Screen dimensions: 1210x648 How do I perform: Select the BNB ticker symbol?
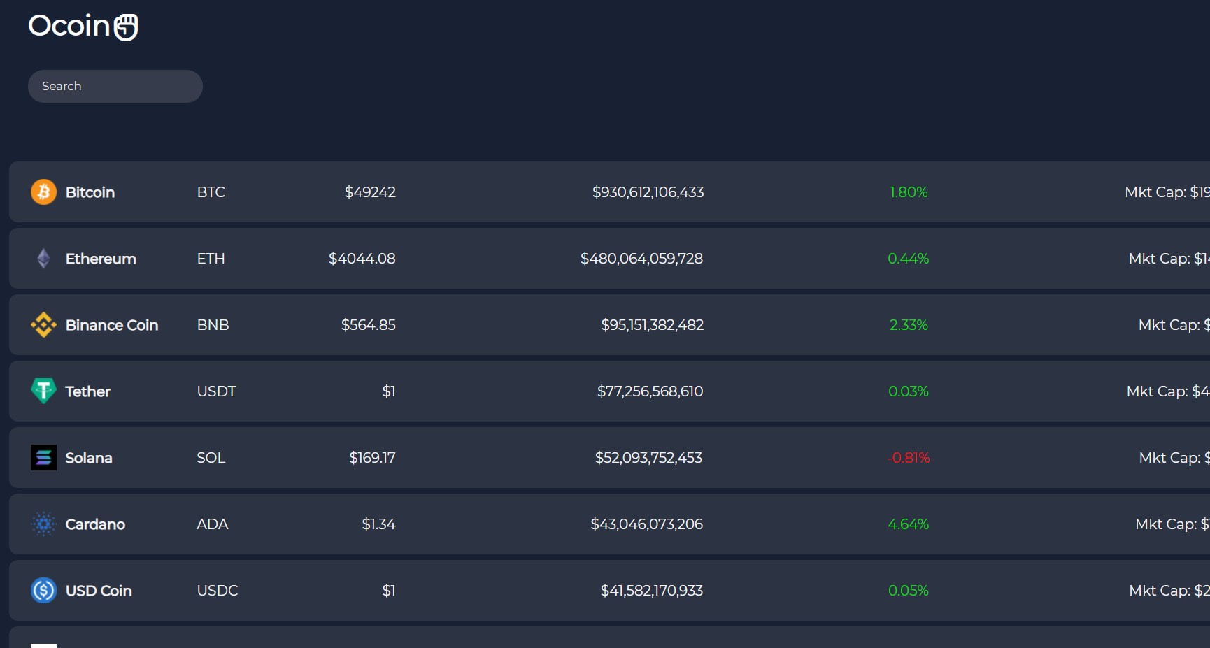[x=213, y=325]
